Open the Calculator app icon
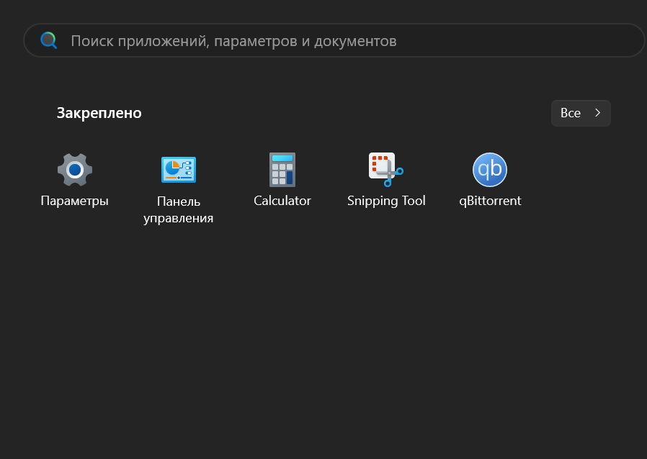 click(x=282, y=170)
